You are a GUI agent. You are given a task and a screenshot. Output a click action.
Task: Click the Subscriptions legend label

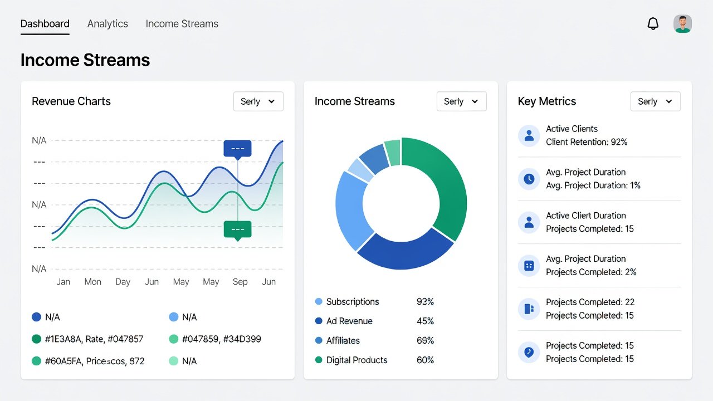(353, 301)
